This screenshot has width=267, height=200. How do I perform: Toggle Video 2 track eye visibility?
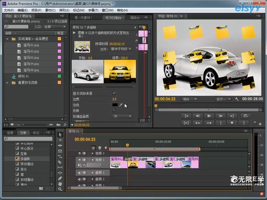click(79, 153)
